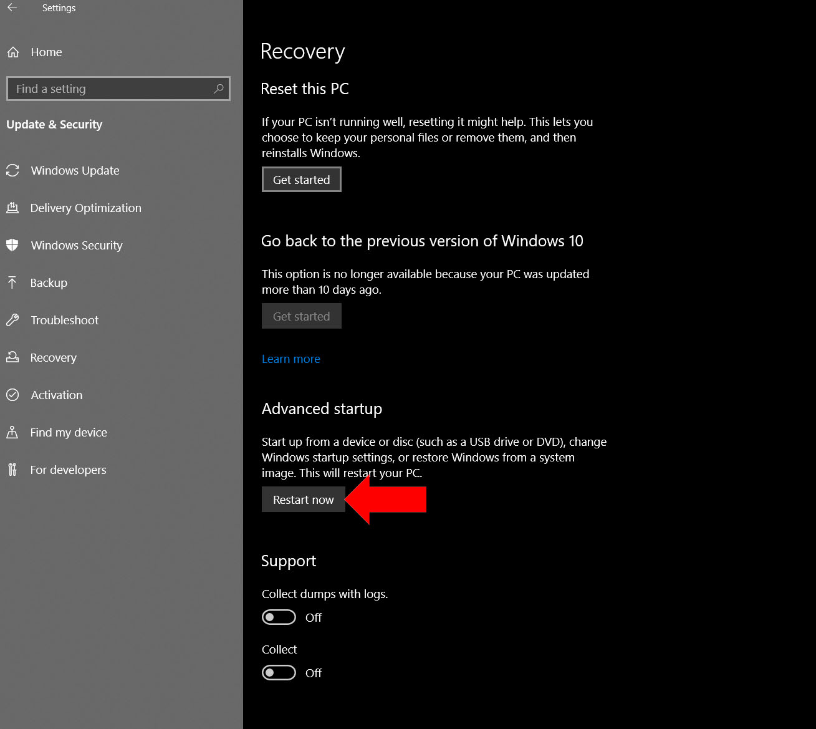Click the Settings title text
The height and width of the screenshot is (729, 816).
59,7
